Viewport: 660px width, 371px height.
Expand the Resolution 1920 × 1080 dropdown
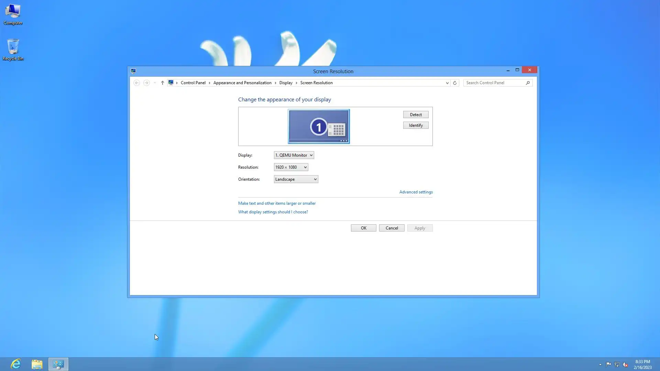point(291,167)
